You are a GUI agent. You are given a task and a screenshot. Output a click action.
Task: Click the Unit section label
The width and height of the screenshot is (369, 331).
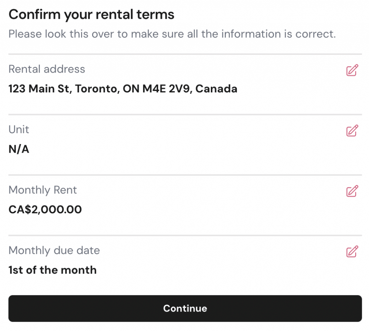pos(18,130)
